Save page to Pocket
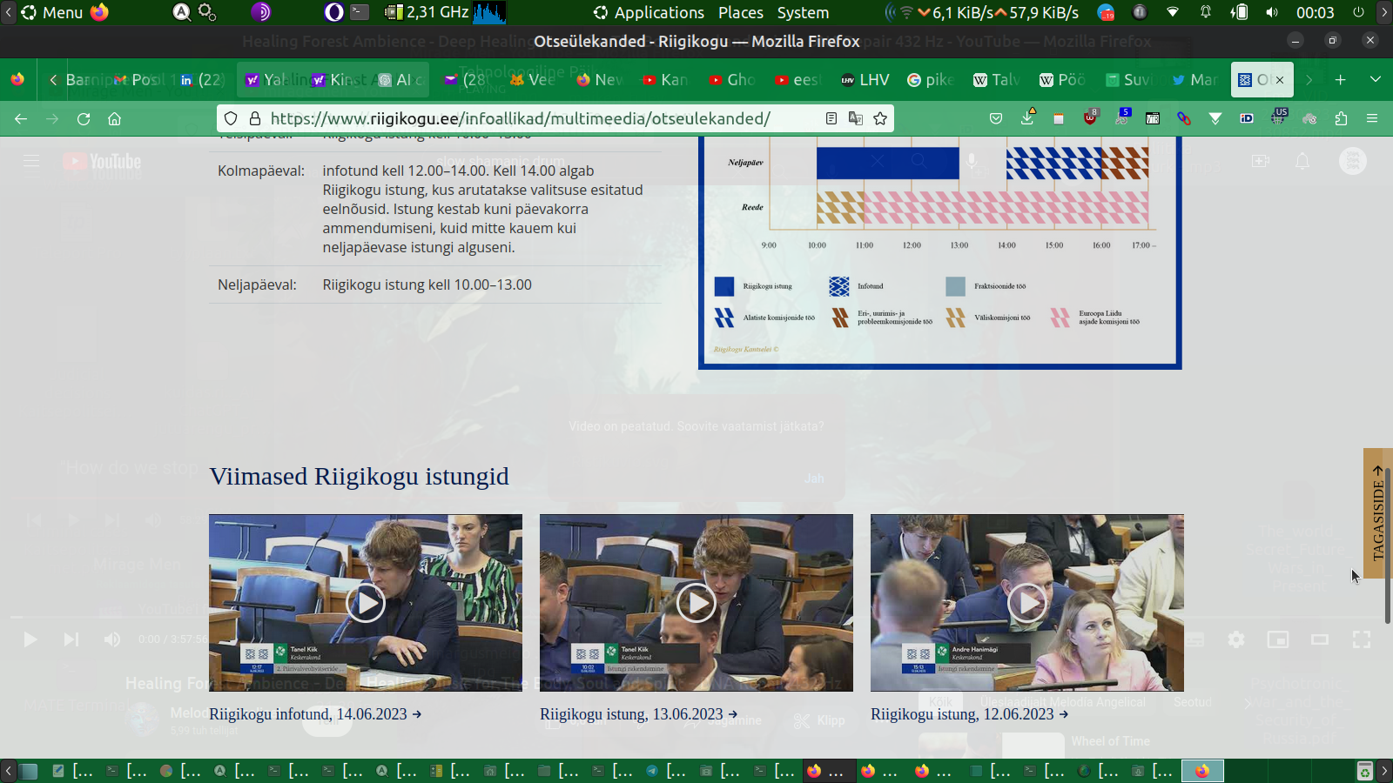This screenshot has width=1393, height=783. tap(996, 118)
